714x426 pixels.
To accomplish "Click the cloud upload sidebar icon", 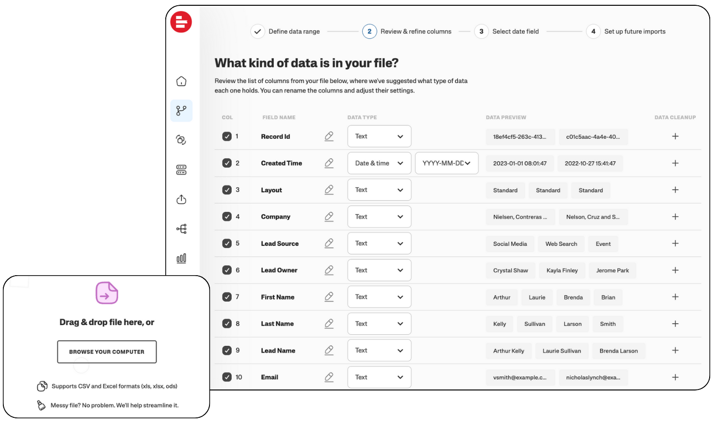I will (x=181, y=199).
